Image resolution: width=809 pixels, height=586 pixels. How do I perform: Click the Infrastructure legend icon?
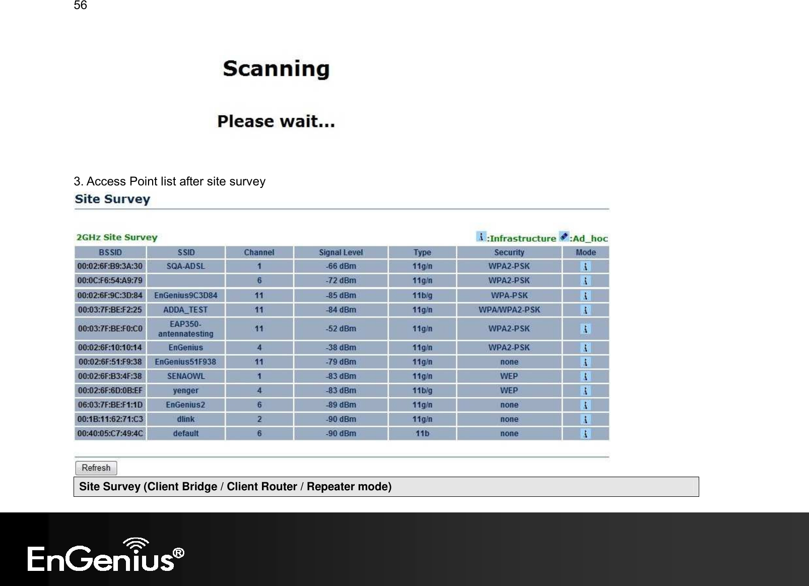(481, 236)
